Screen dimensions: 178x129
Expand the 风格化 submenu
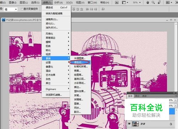point(56,33)
